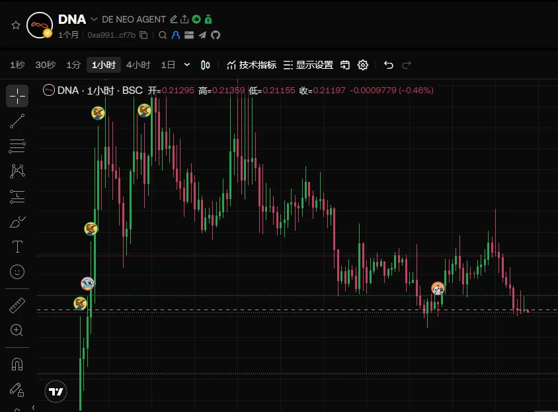This screenshot has width=558, height=412.
Task: Click the panda trader marker on chart
Action: (438, 288)
